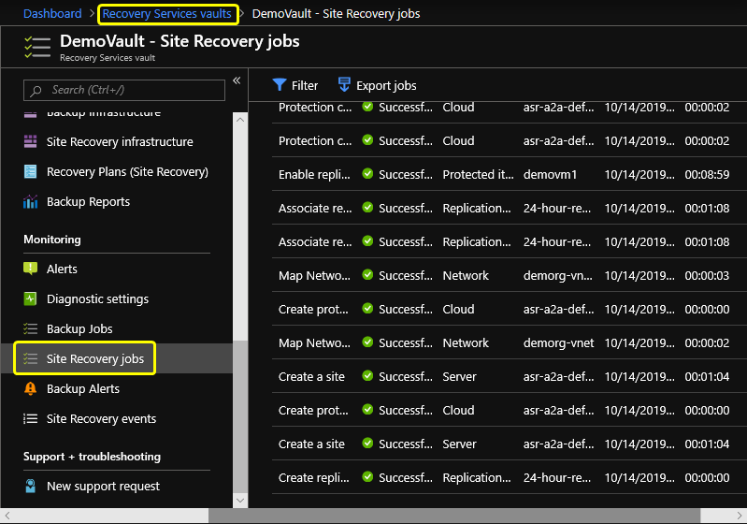Click the New support request icon
747x524 pixels.
pos(30,486)
